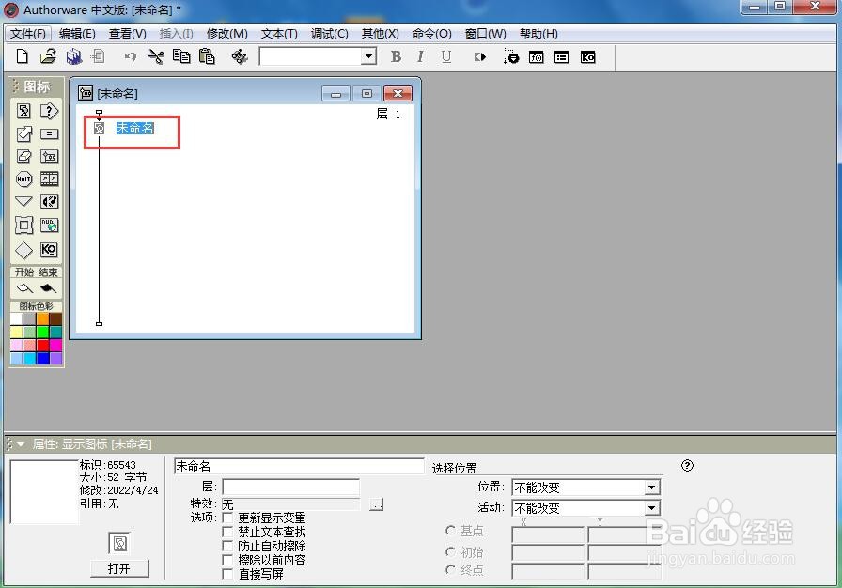Create a new file from the toolbar
842x588 pixels.
[22, 56]
